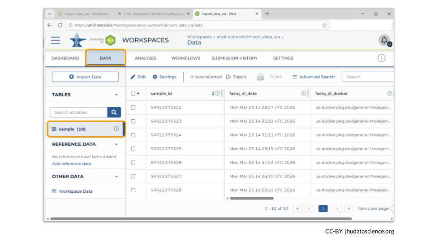The width and height of the screenshot is (430, 242).
Task: Open the workspace actions three-dot menu
Action: click(x=381, y=58)
